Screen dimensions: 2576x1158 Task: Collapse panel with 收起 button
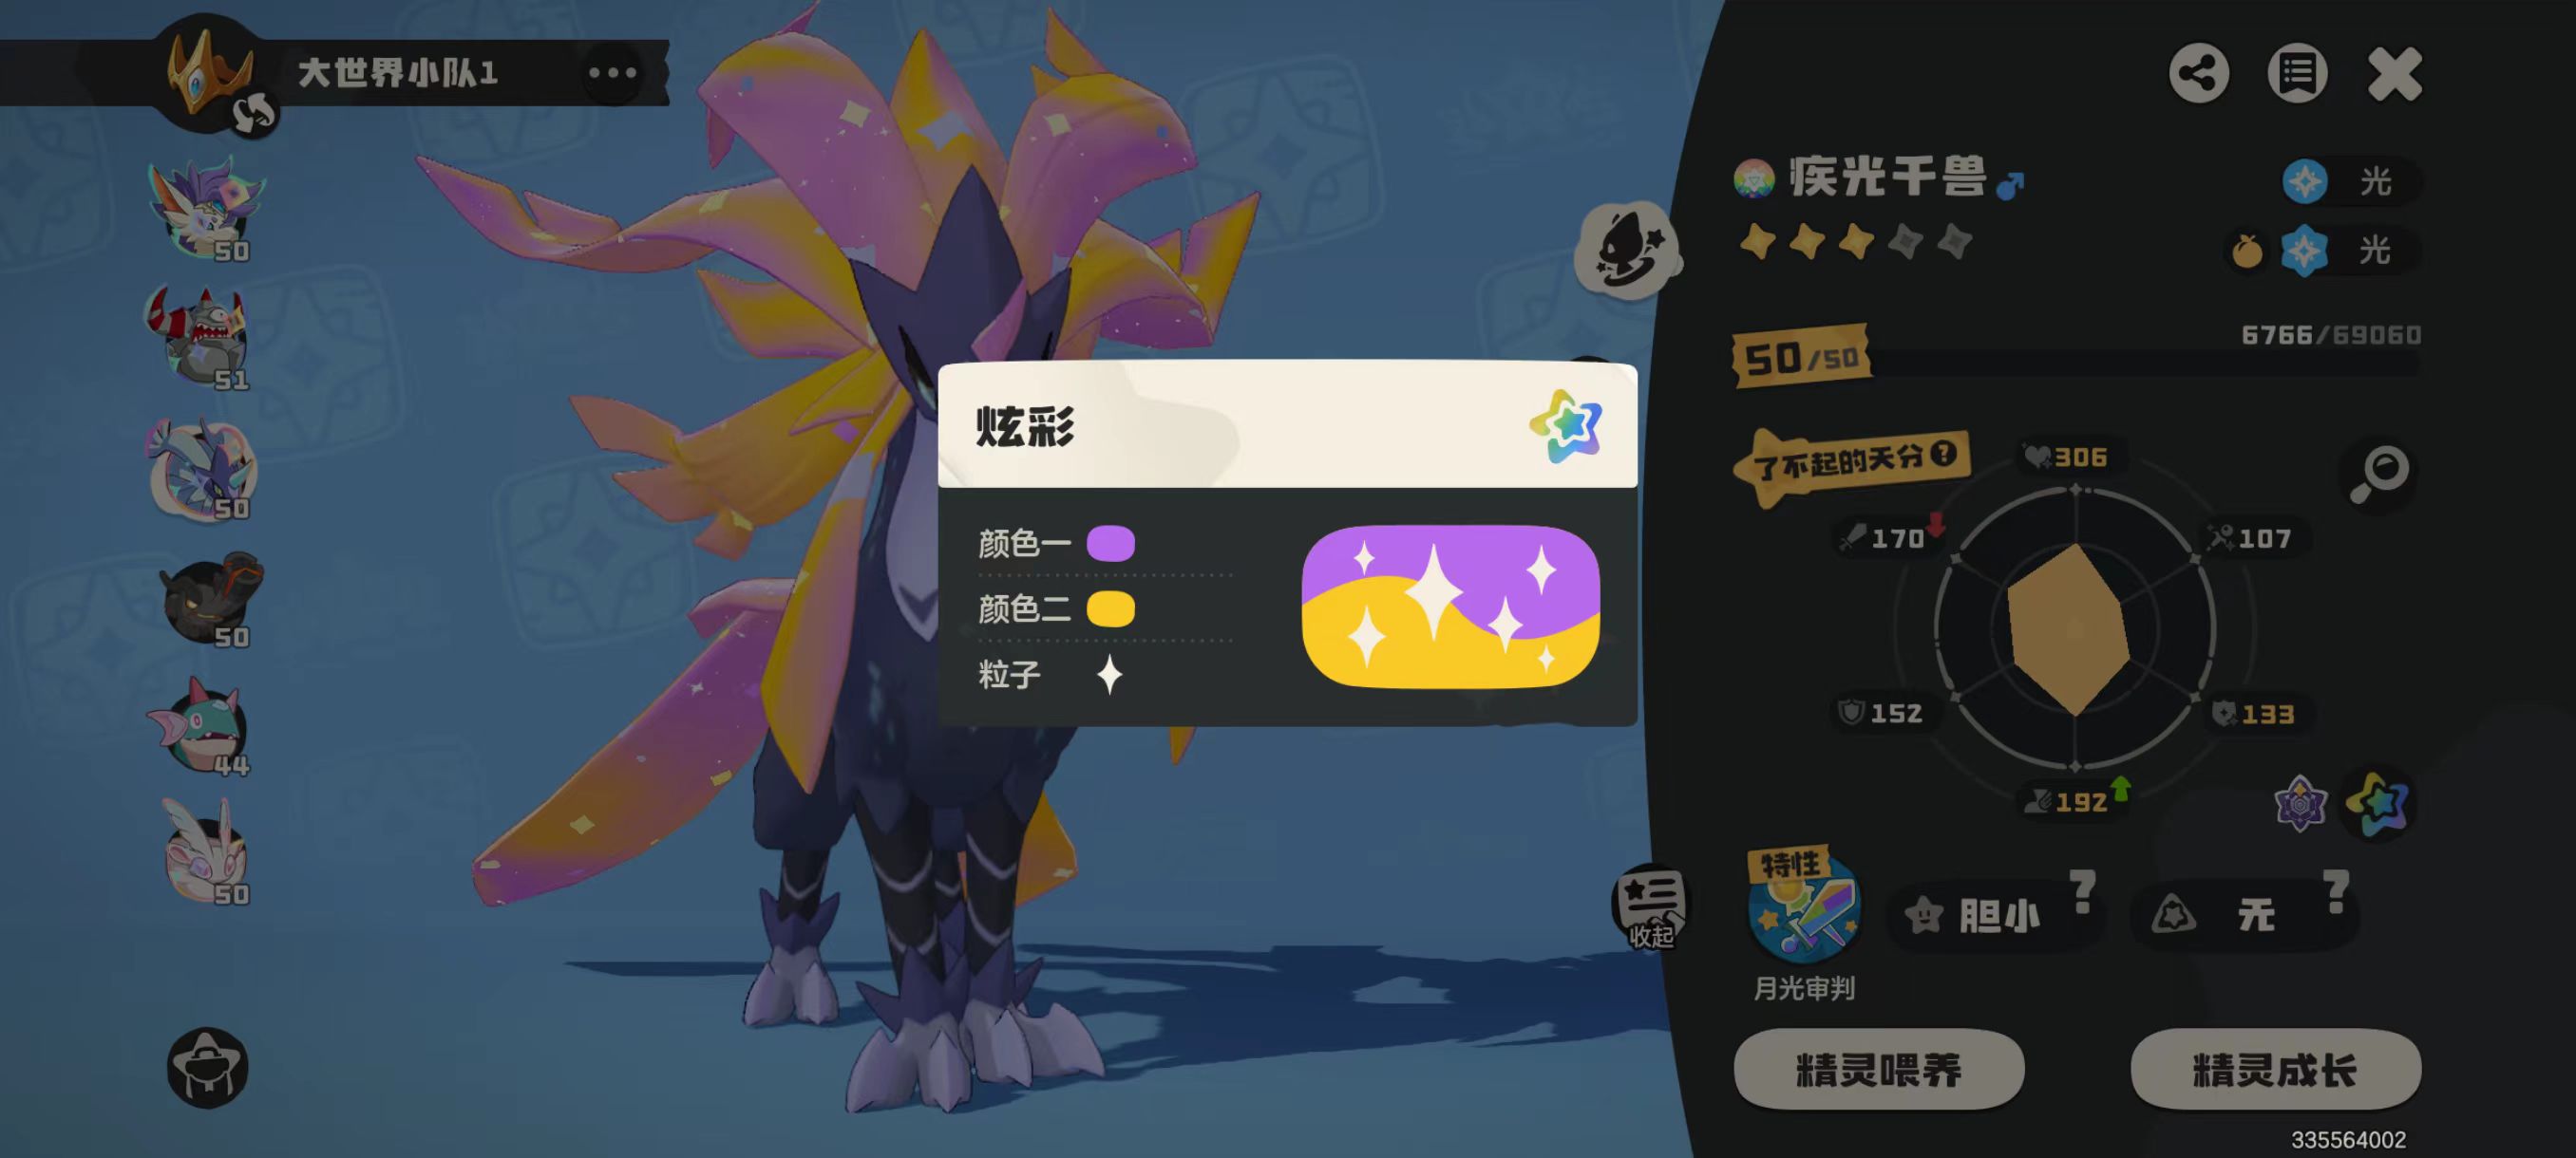1649,906
